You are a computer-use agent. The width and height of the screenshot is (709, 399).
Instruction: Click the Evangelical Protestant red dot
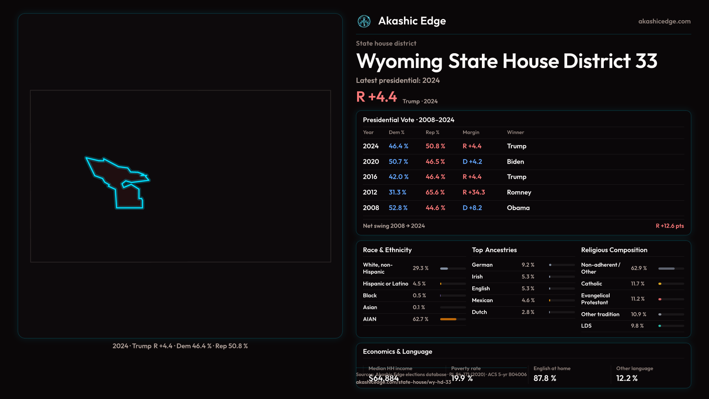(660, 299)
